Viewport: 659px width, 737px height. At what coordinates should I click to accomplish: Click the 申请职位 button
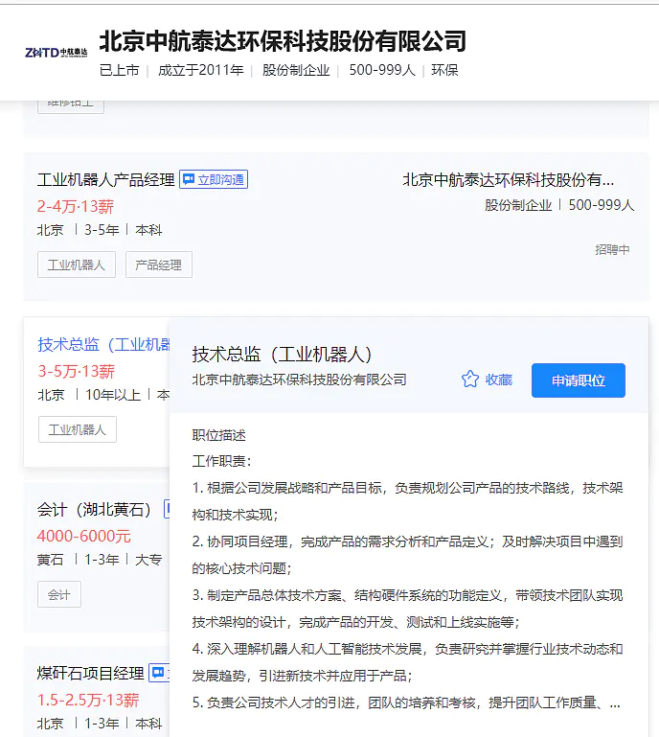(579, 380)
